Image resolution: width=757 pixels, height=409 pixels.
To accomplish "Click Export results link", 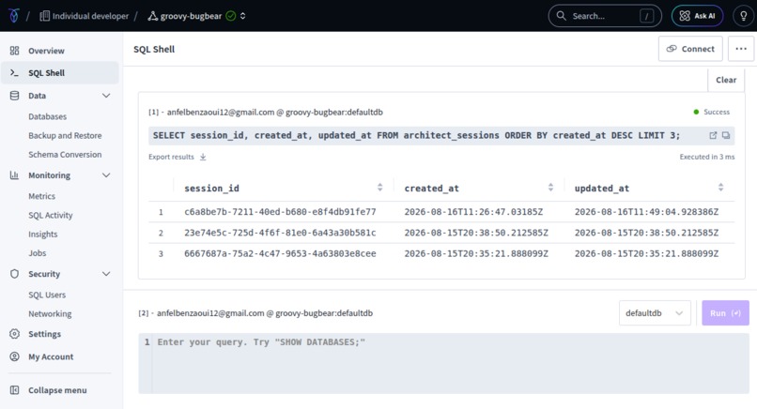I will point(171,157).
